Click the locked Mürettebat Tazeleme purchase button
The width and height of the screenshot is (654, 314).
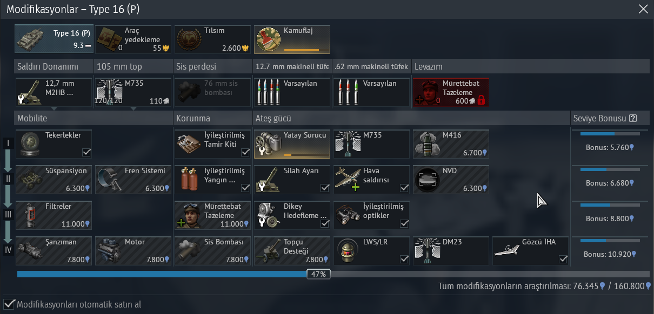click(x=451, y=92)
